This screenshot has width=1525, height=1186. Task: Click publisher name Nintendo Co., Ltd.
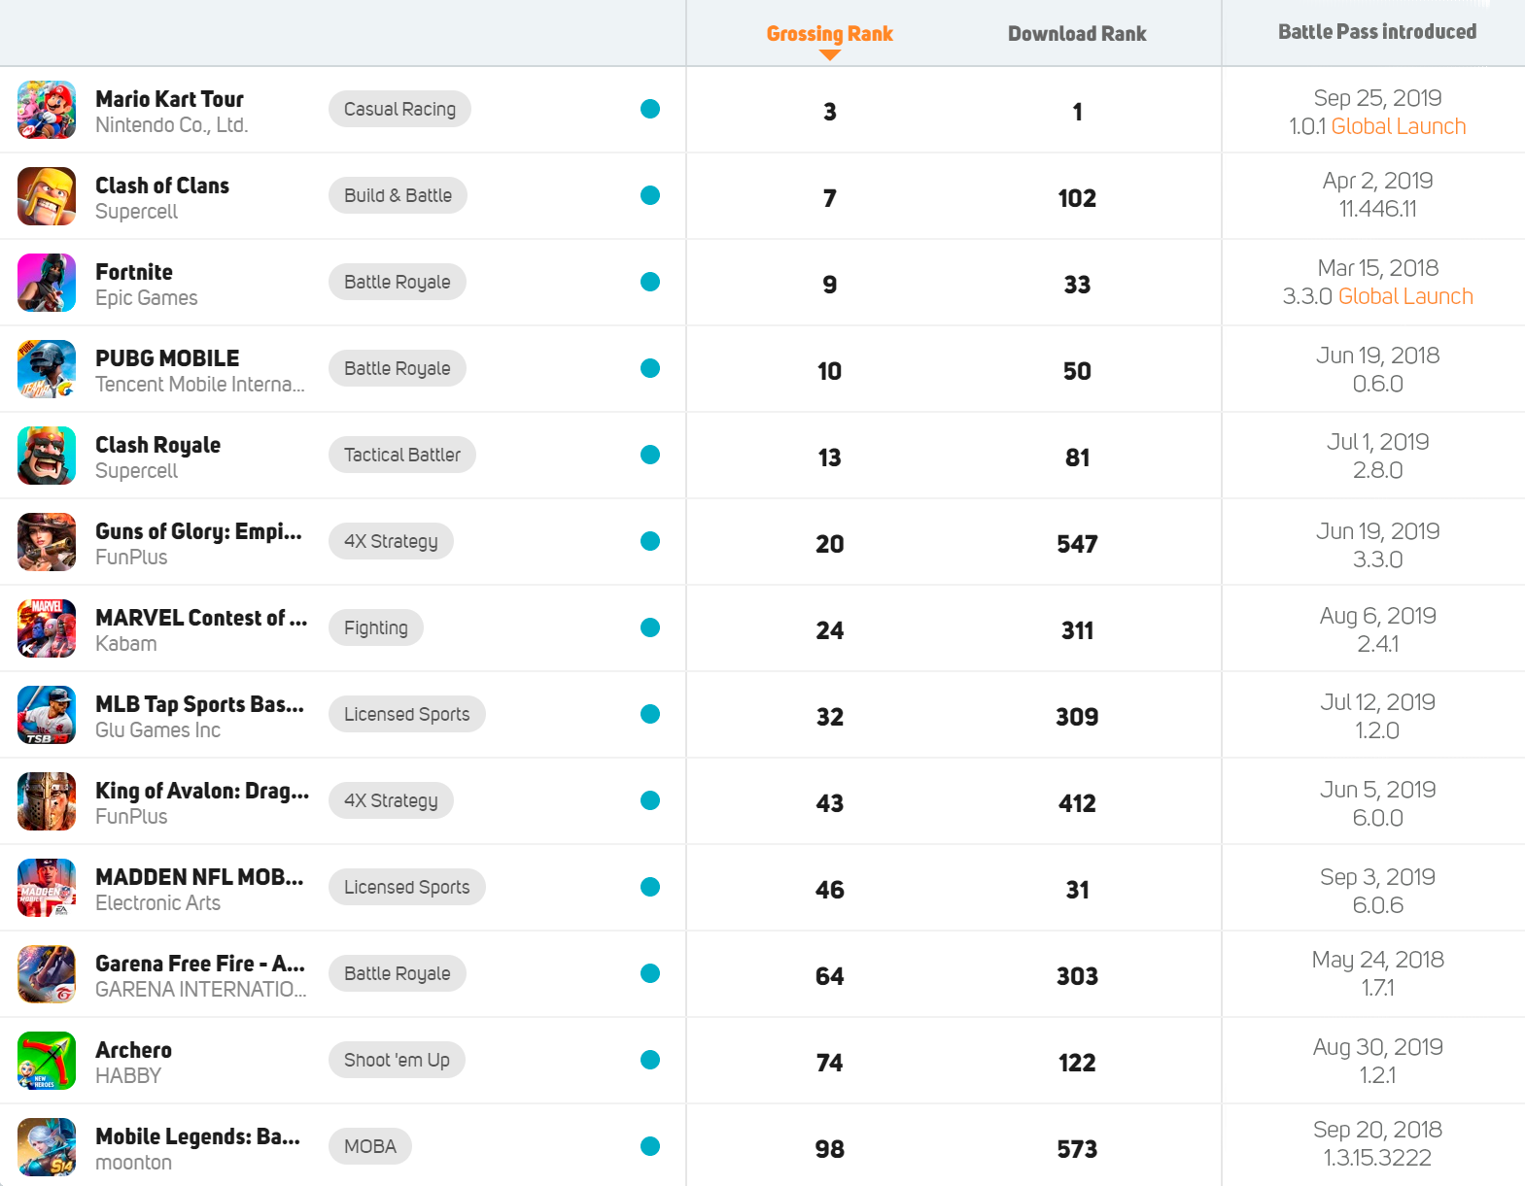pos(172,125)
